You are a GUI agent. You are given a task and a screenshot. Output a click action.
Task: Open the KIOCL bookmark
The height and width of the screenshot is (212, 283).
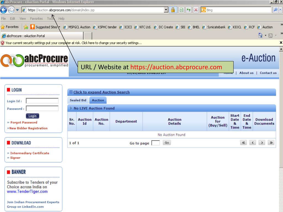point(234,27)
